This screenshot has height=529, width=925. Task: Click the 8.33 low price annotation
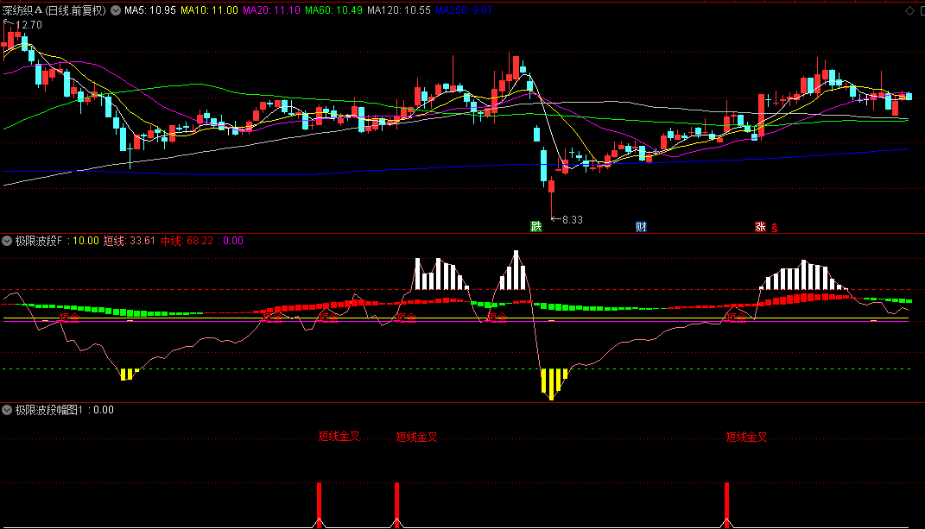pyautogui.click(x=573, y=220)
